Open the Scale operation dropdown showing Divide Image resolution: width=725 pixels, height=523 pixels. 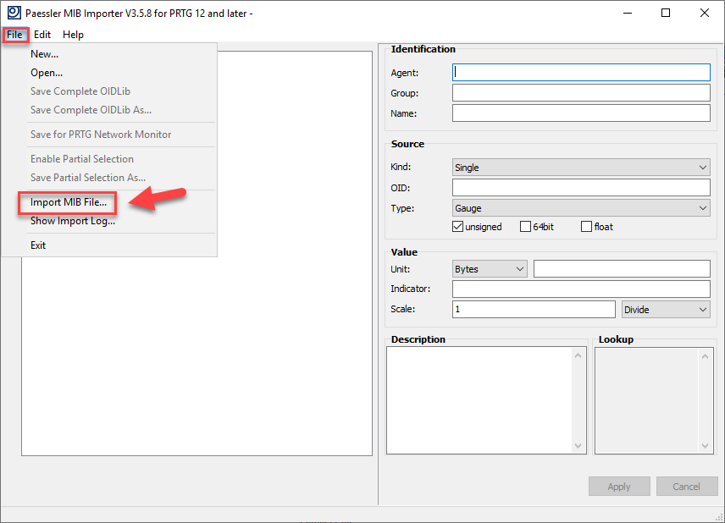point(701,309)
